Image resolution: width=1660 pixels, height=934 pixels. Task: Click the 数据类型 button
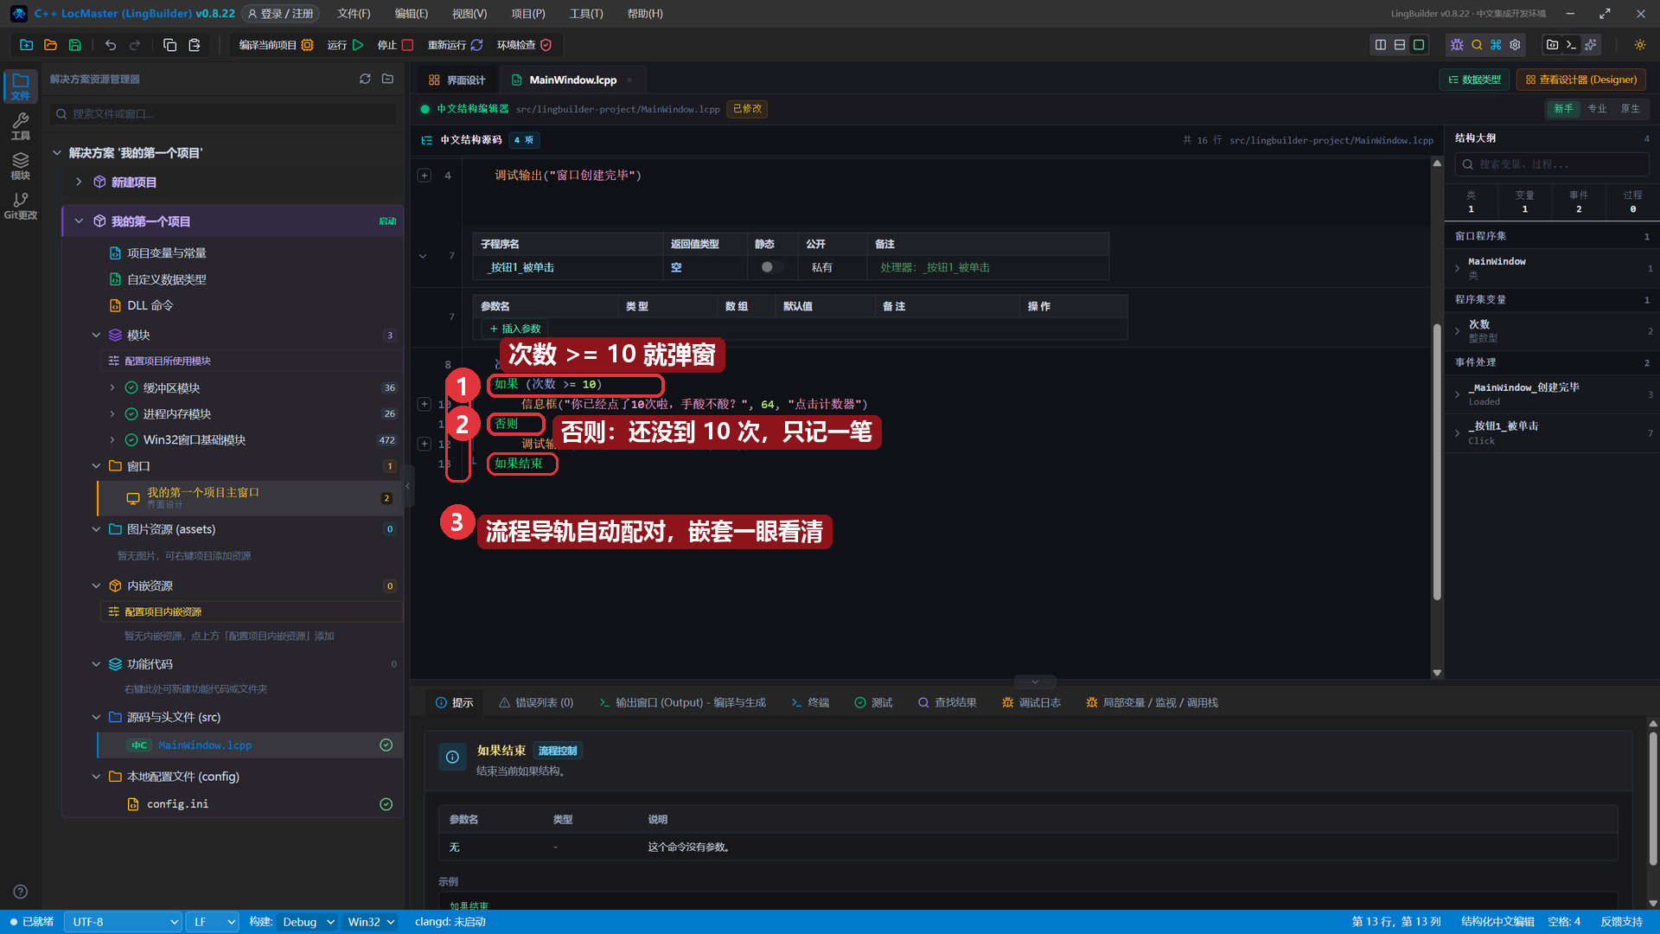[1475, 80]
